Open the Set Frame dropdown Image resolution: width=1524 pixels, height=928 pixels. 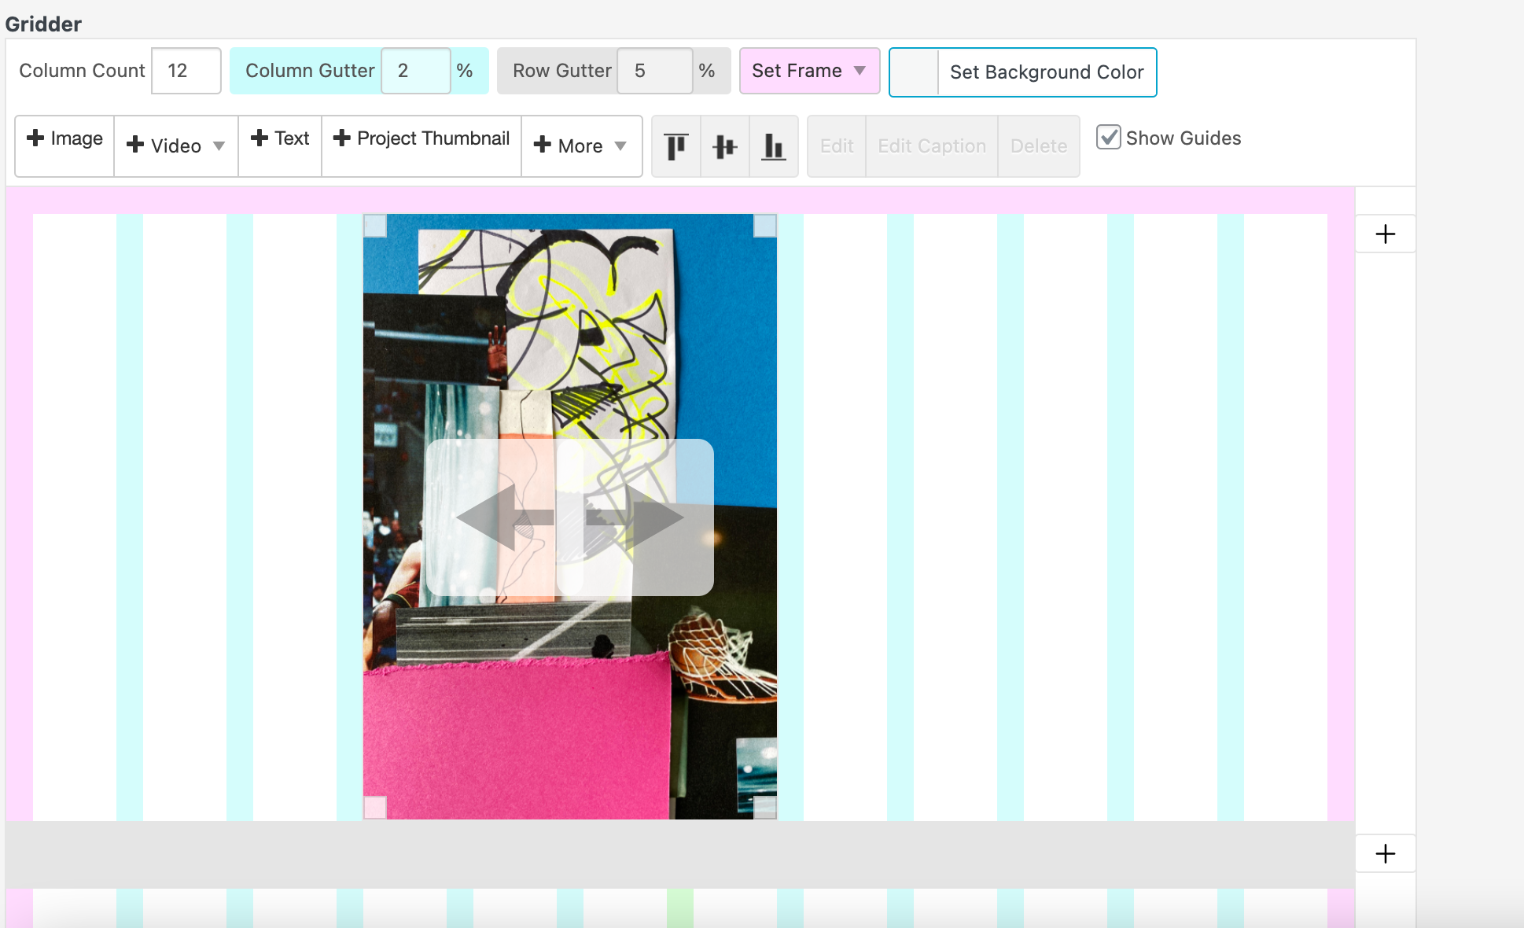coord(808,71)
